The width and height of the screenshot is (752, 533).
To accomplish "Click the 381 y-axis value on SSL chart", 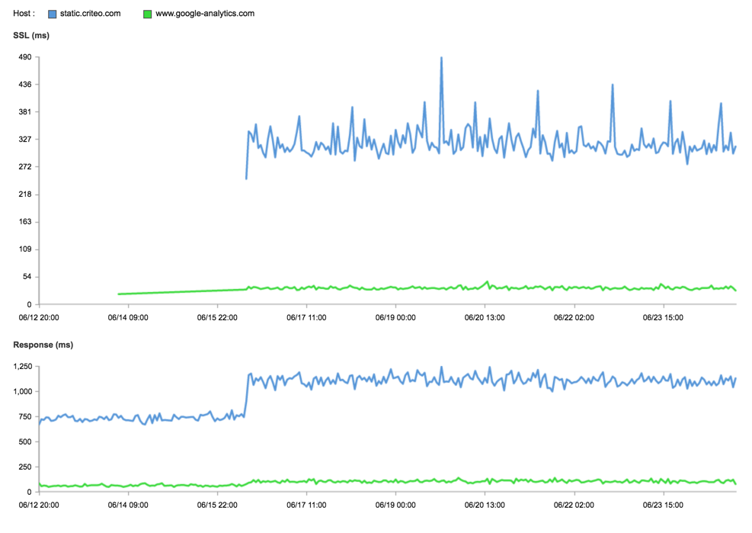I will coord(25,112).
